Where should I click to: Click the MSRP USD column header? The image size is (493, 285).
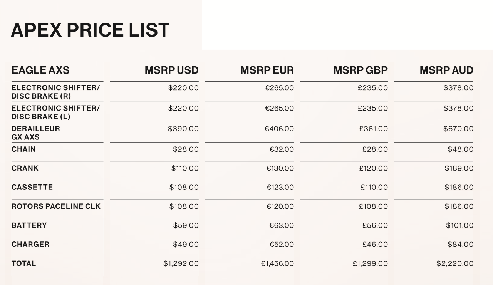tap(171, 70)
